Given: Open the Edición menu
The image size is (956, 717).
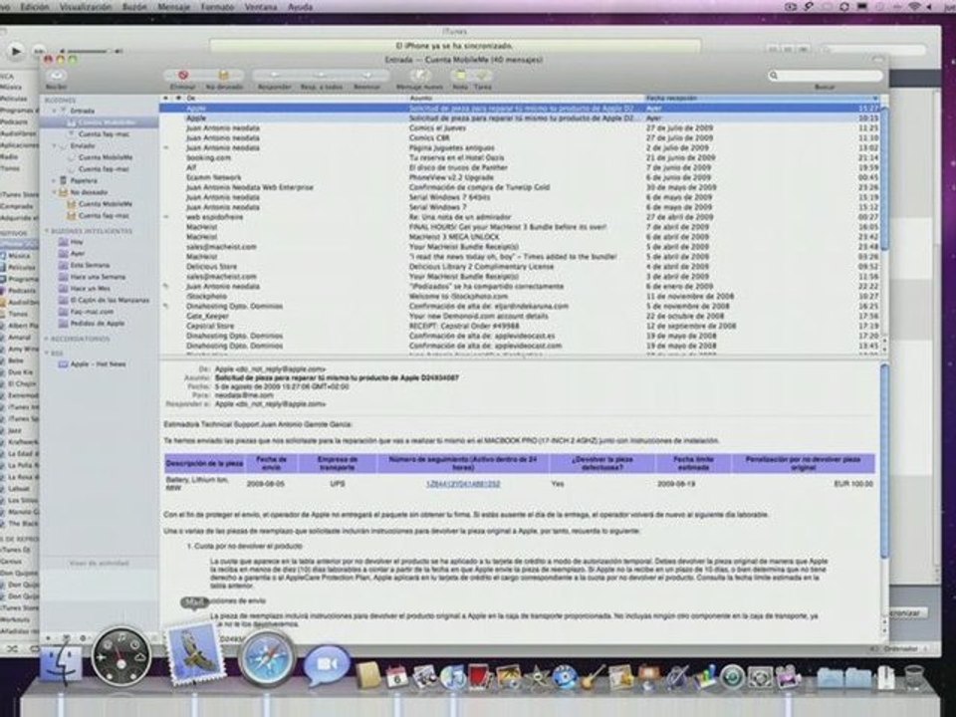Looking at the screenshot, I should click(x=34, y=7).
